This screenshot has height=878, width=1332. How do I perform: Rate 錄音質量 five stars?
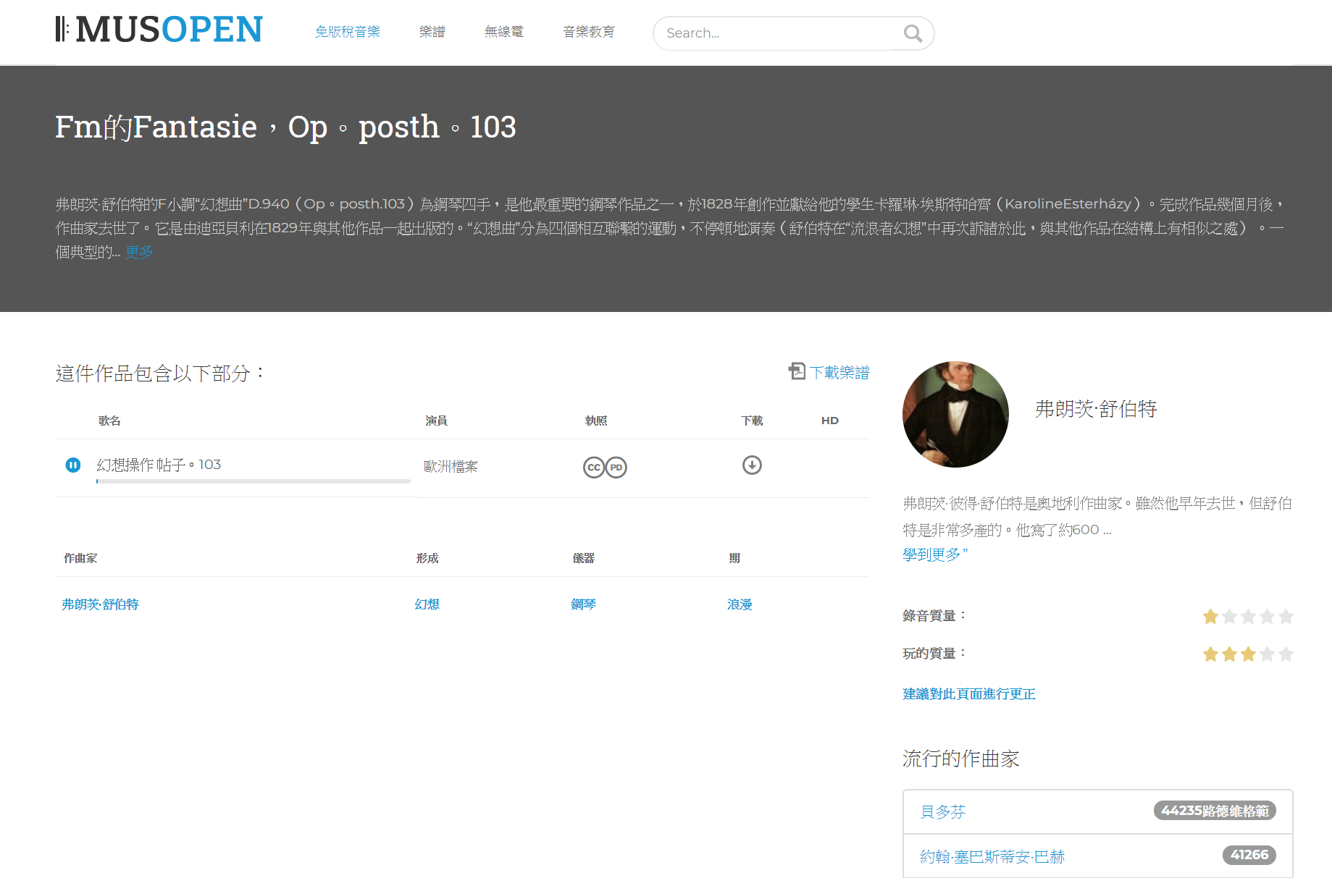point(1286,617)
